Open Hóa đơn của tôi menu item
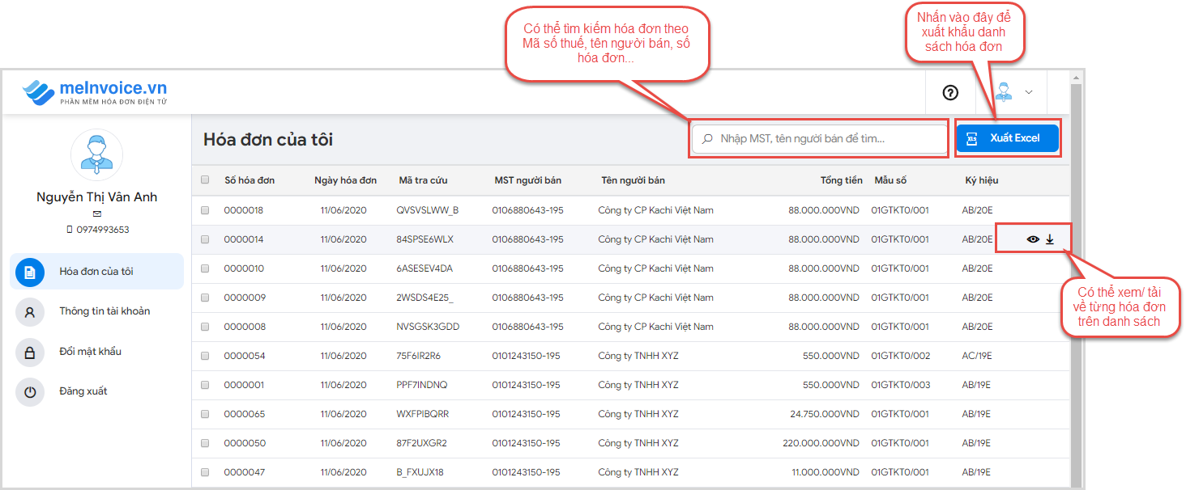 96,272
